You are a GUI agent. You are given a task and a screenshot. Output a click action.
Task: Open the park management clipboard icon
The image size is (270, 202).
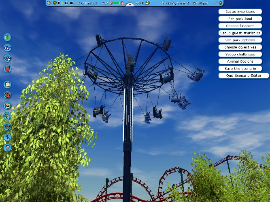(7, 84)
